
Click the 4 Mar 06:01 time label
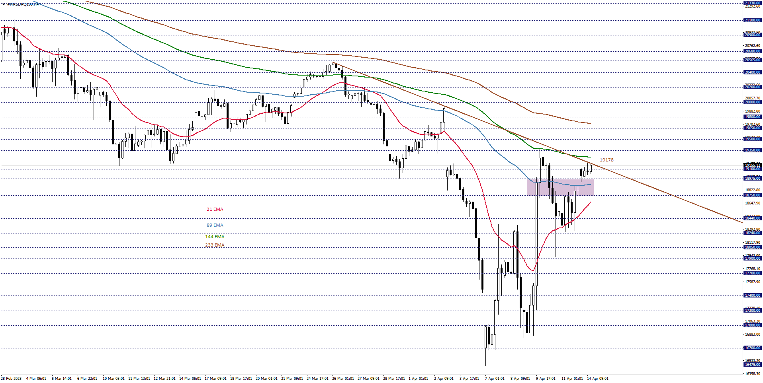coord(36,379)
